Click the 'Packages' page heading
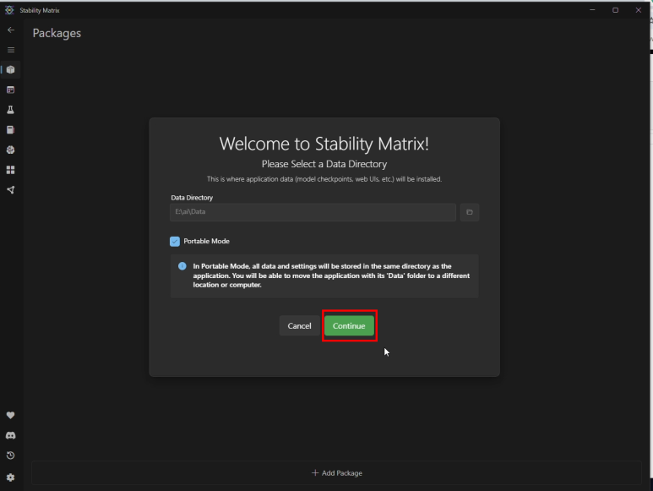Image resolution: width=653 pixels, height=491 pixels. [x=57, y=33]
